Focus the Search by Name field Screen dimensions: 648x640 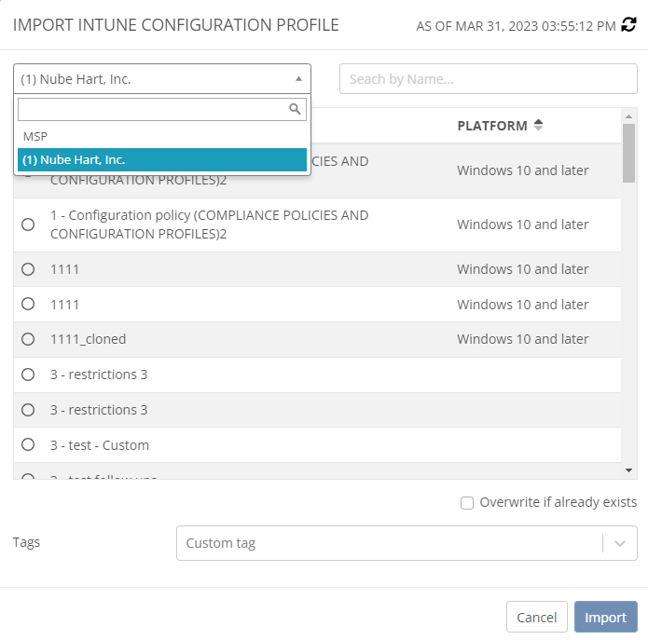488,79
